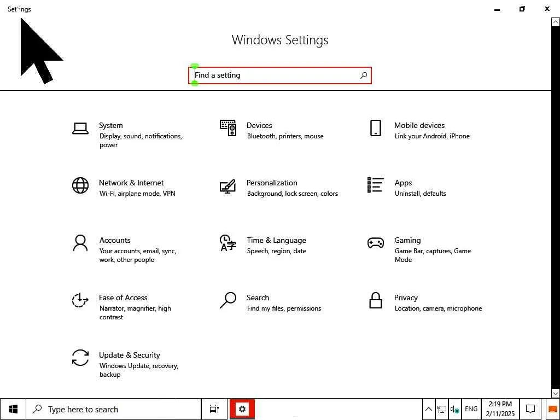The image size is (560, 420).
Task: Open the clock showing 2:19 PM
Action: pyautogui.click(x=500, y=409)
